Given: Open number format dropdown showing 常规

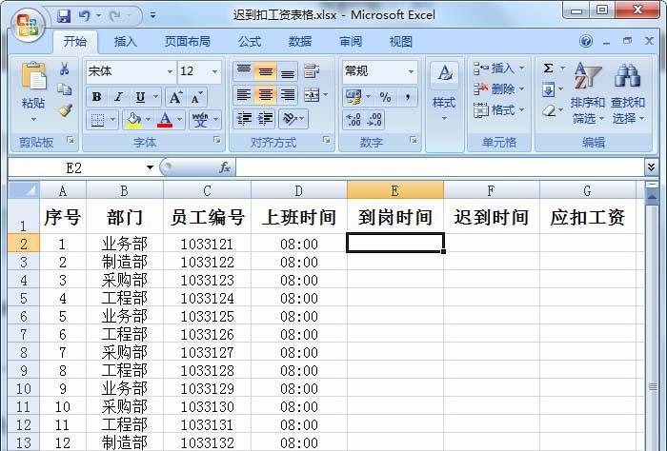Looking at the screenshot, I should click(x=411, y=71).
